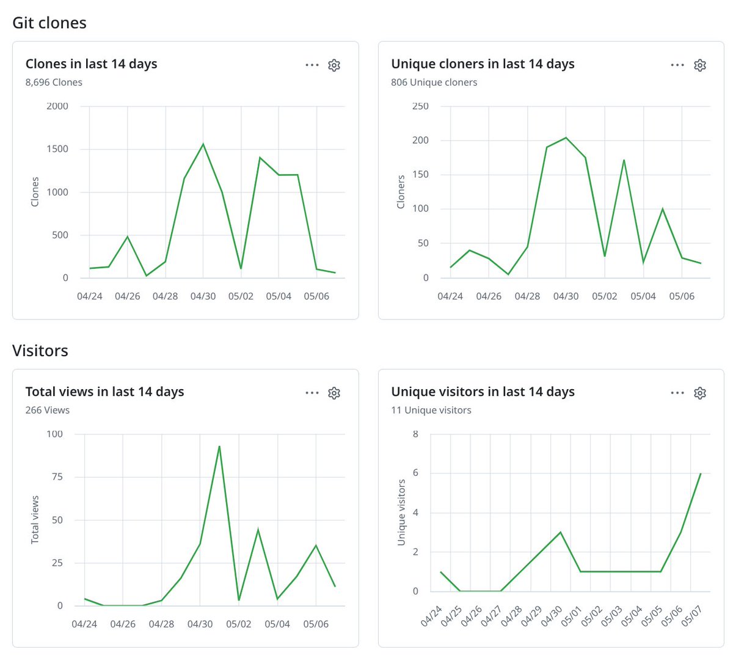This screenshot has width=733, height=658.
Task: Click '266 Views' summary text
Action: tap(48, 411)
